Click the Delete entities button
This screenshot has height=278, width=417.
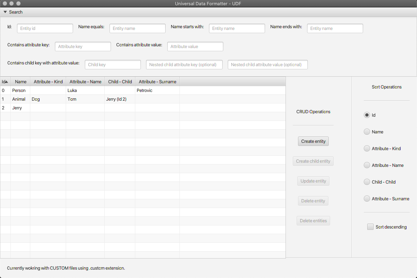(313, 221)
